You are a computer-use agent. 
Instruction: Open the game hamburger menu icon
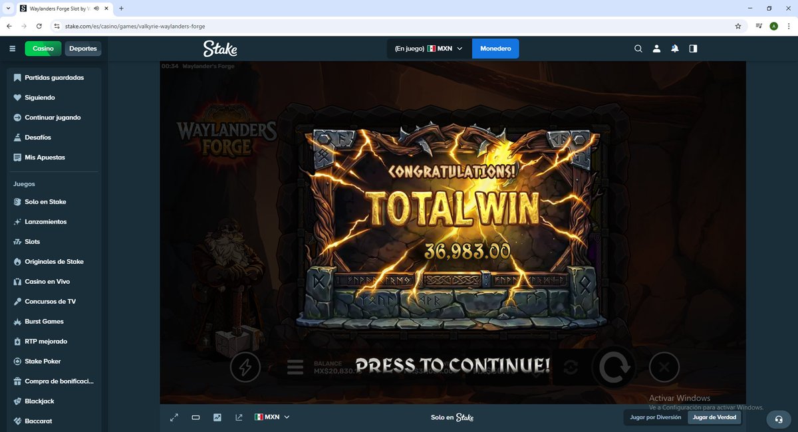coord(295,367)
